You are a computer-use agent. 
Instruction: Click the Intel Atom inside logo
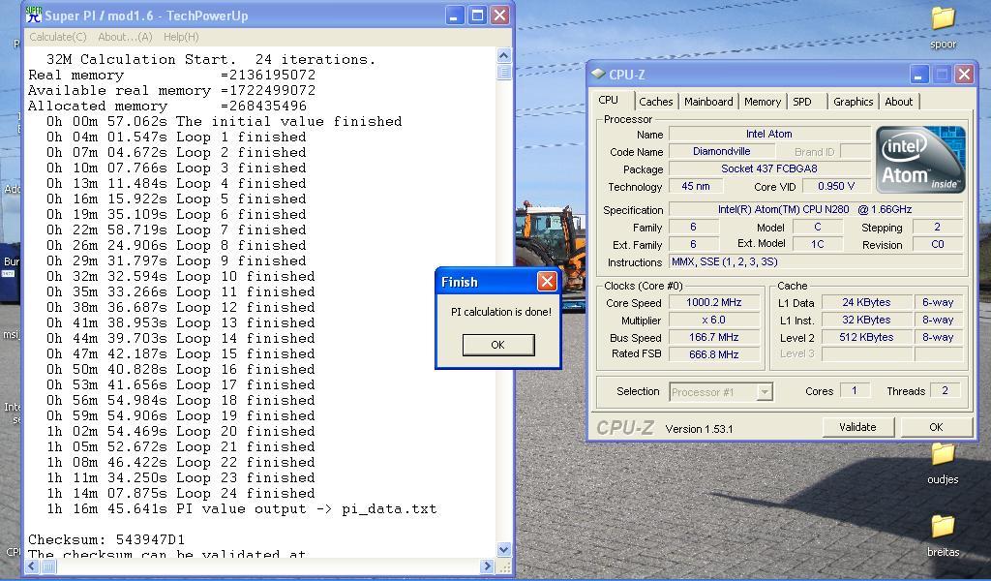[920, 159]
